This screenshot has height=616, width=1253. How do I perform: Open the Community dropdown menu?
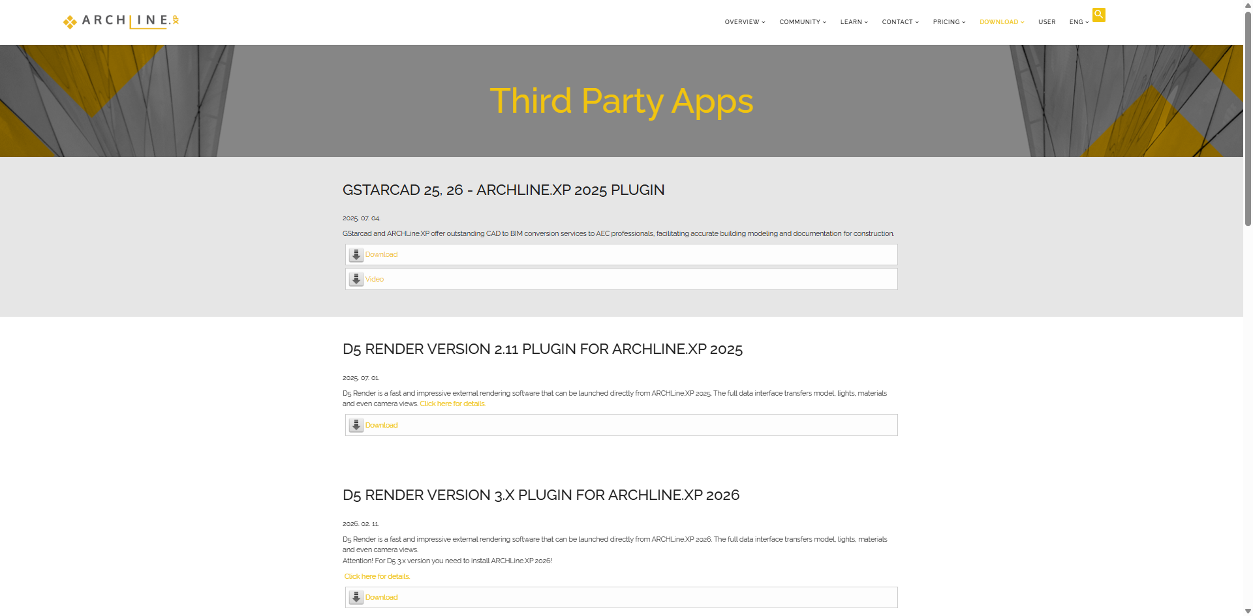[802, 22]
